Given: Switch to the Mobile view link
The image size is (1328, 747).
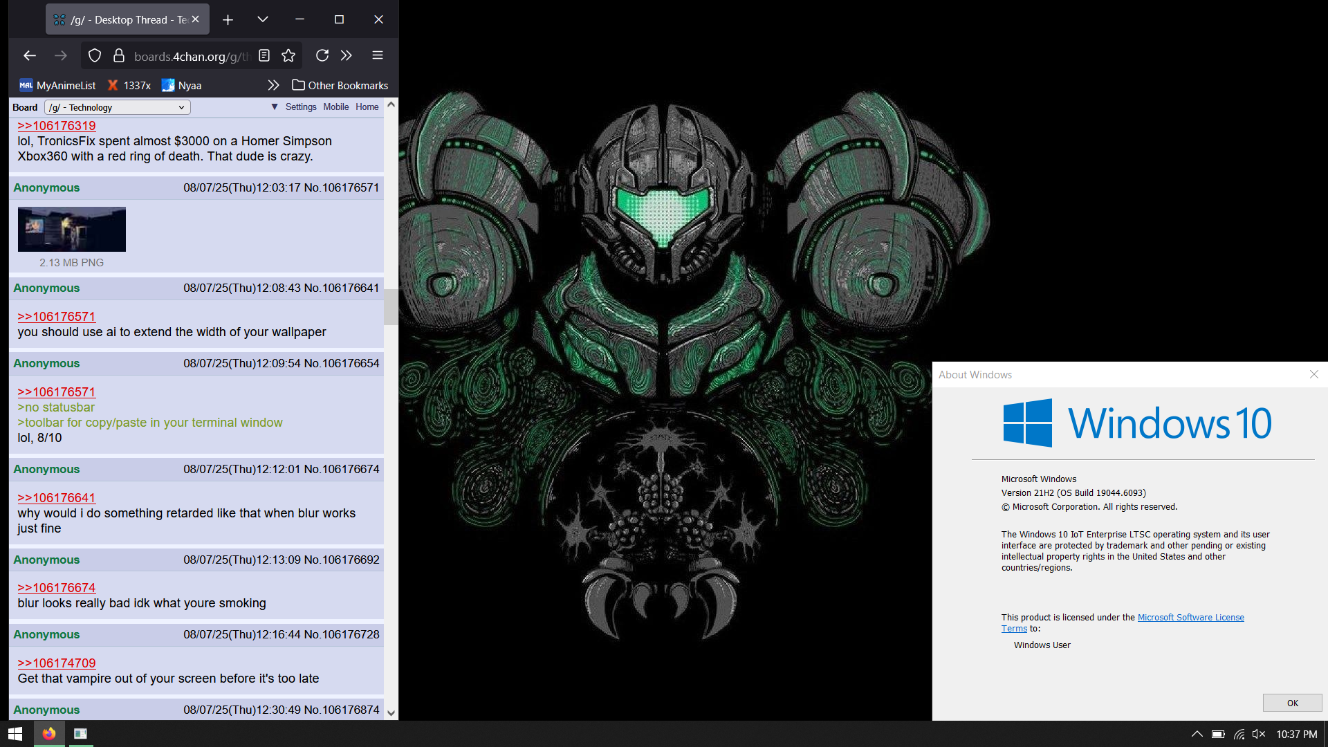Looking at the screenshot, I should tap(335, 107).
